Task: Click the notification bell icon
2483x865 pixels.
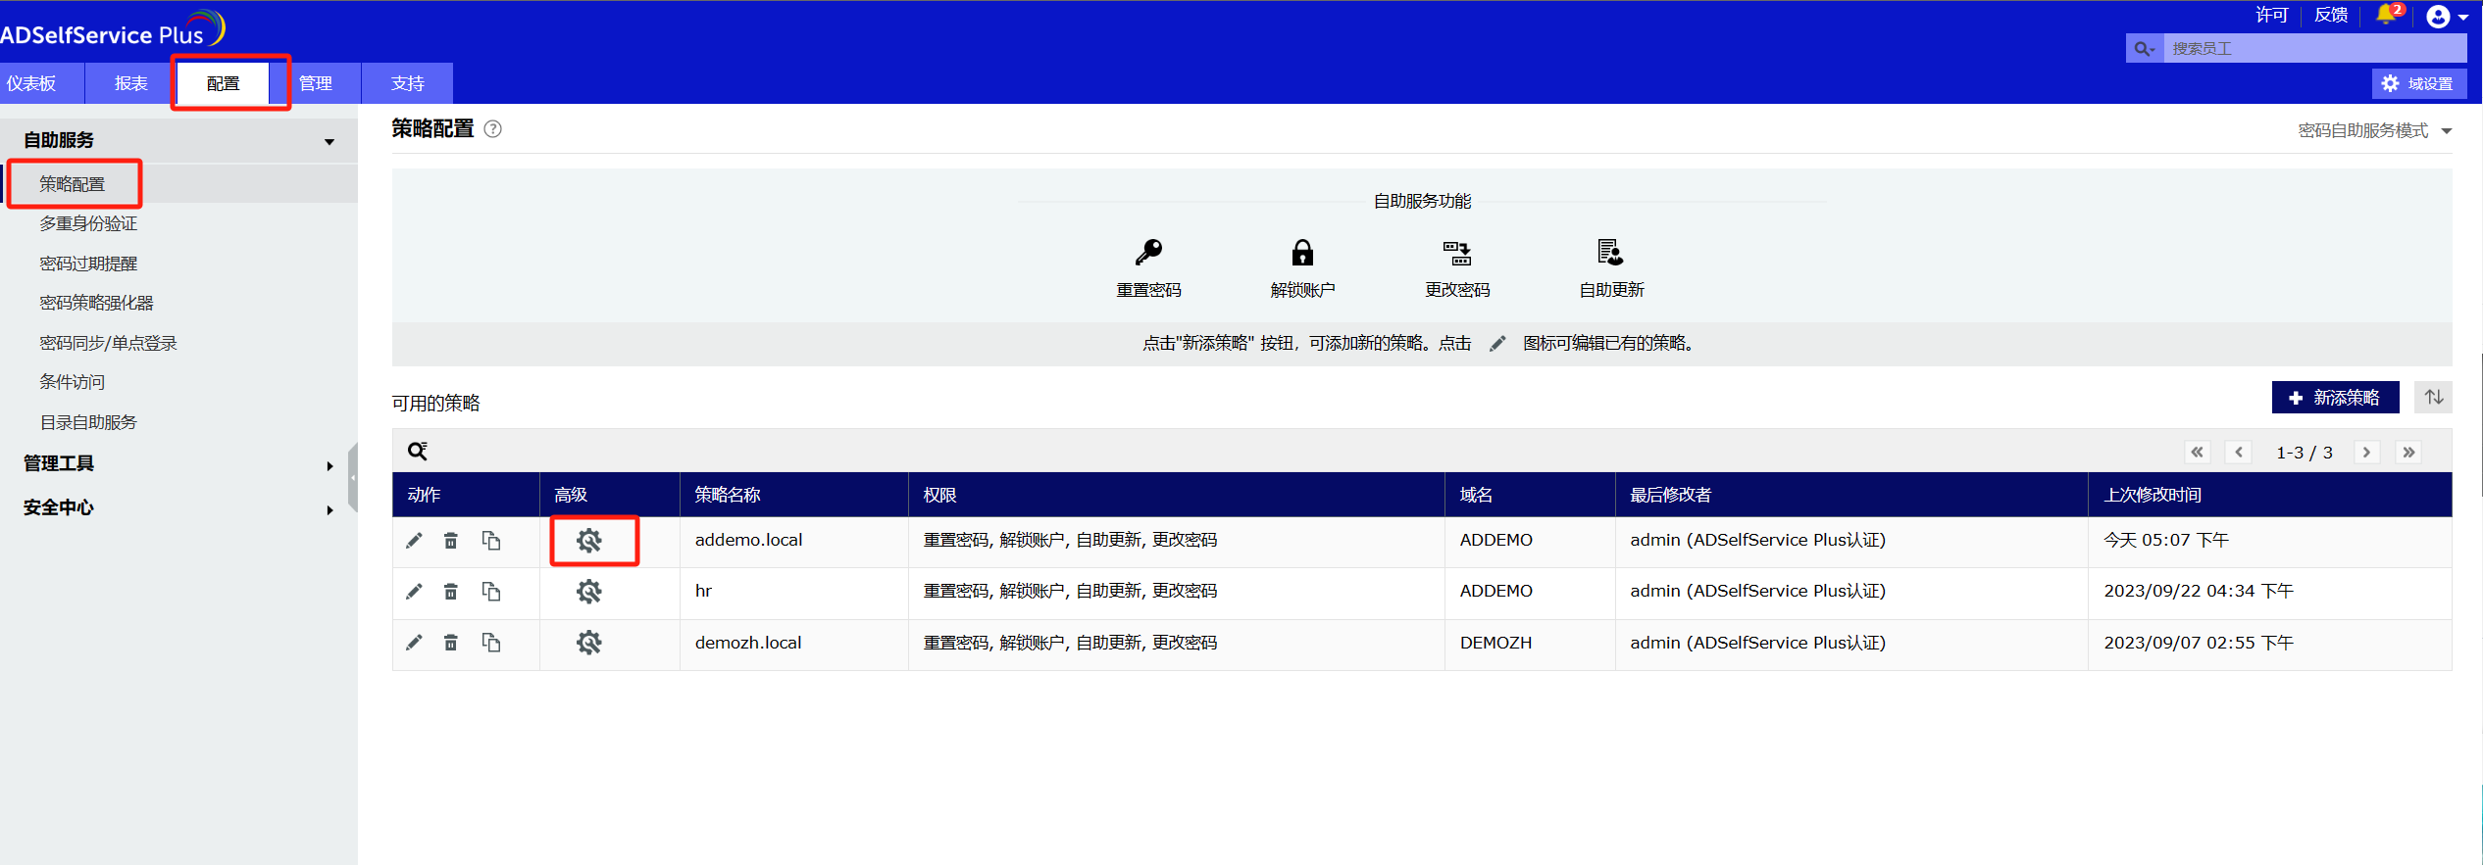Action: point(2386,15)
